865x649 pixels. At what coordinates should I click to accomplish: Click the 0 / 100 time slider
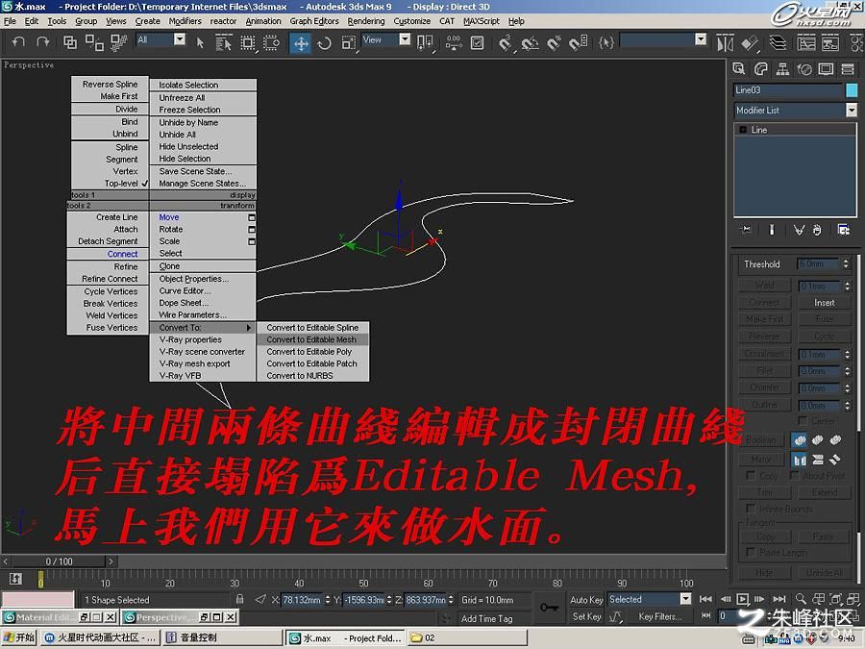pos(59,562)
